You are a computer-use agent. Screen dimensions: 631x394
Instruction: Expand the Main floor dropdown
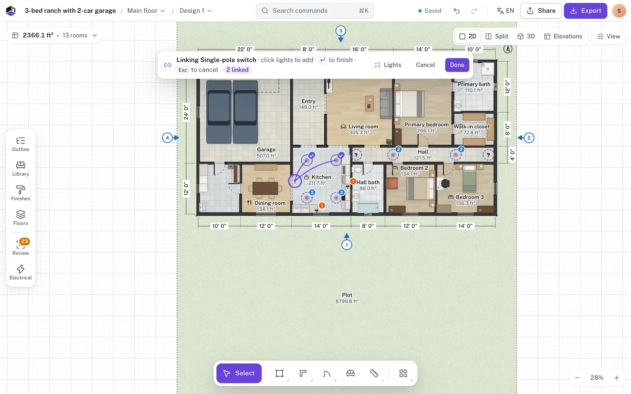tap(146, 11)
